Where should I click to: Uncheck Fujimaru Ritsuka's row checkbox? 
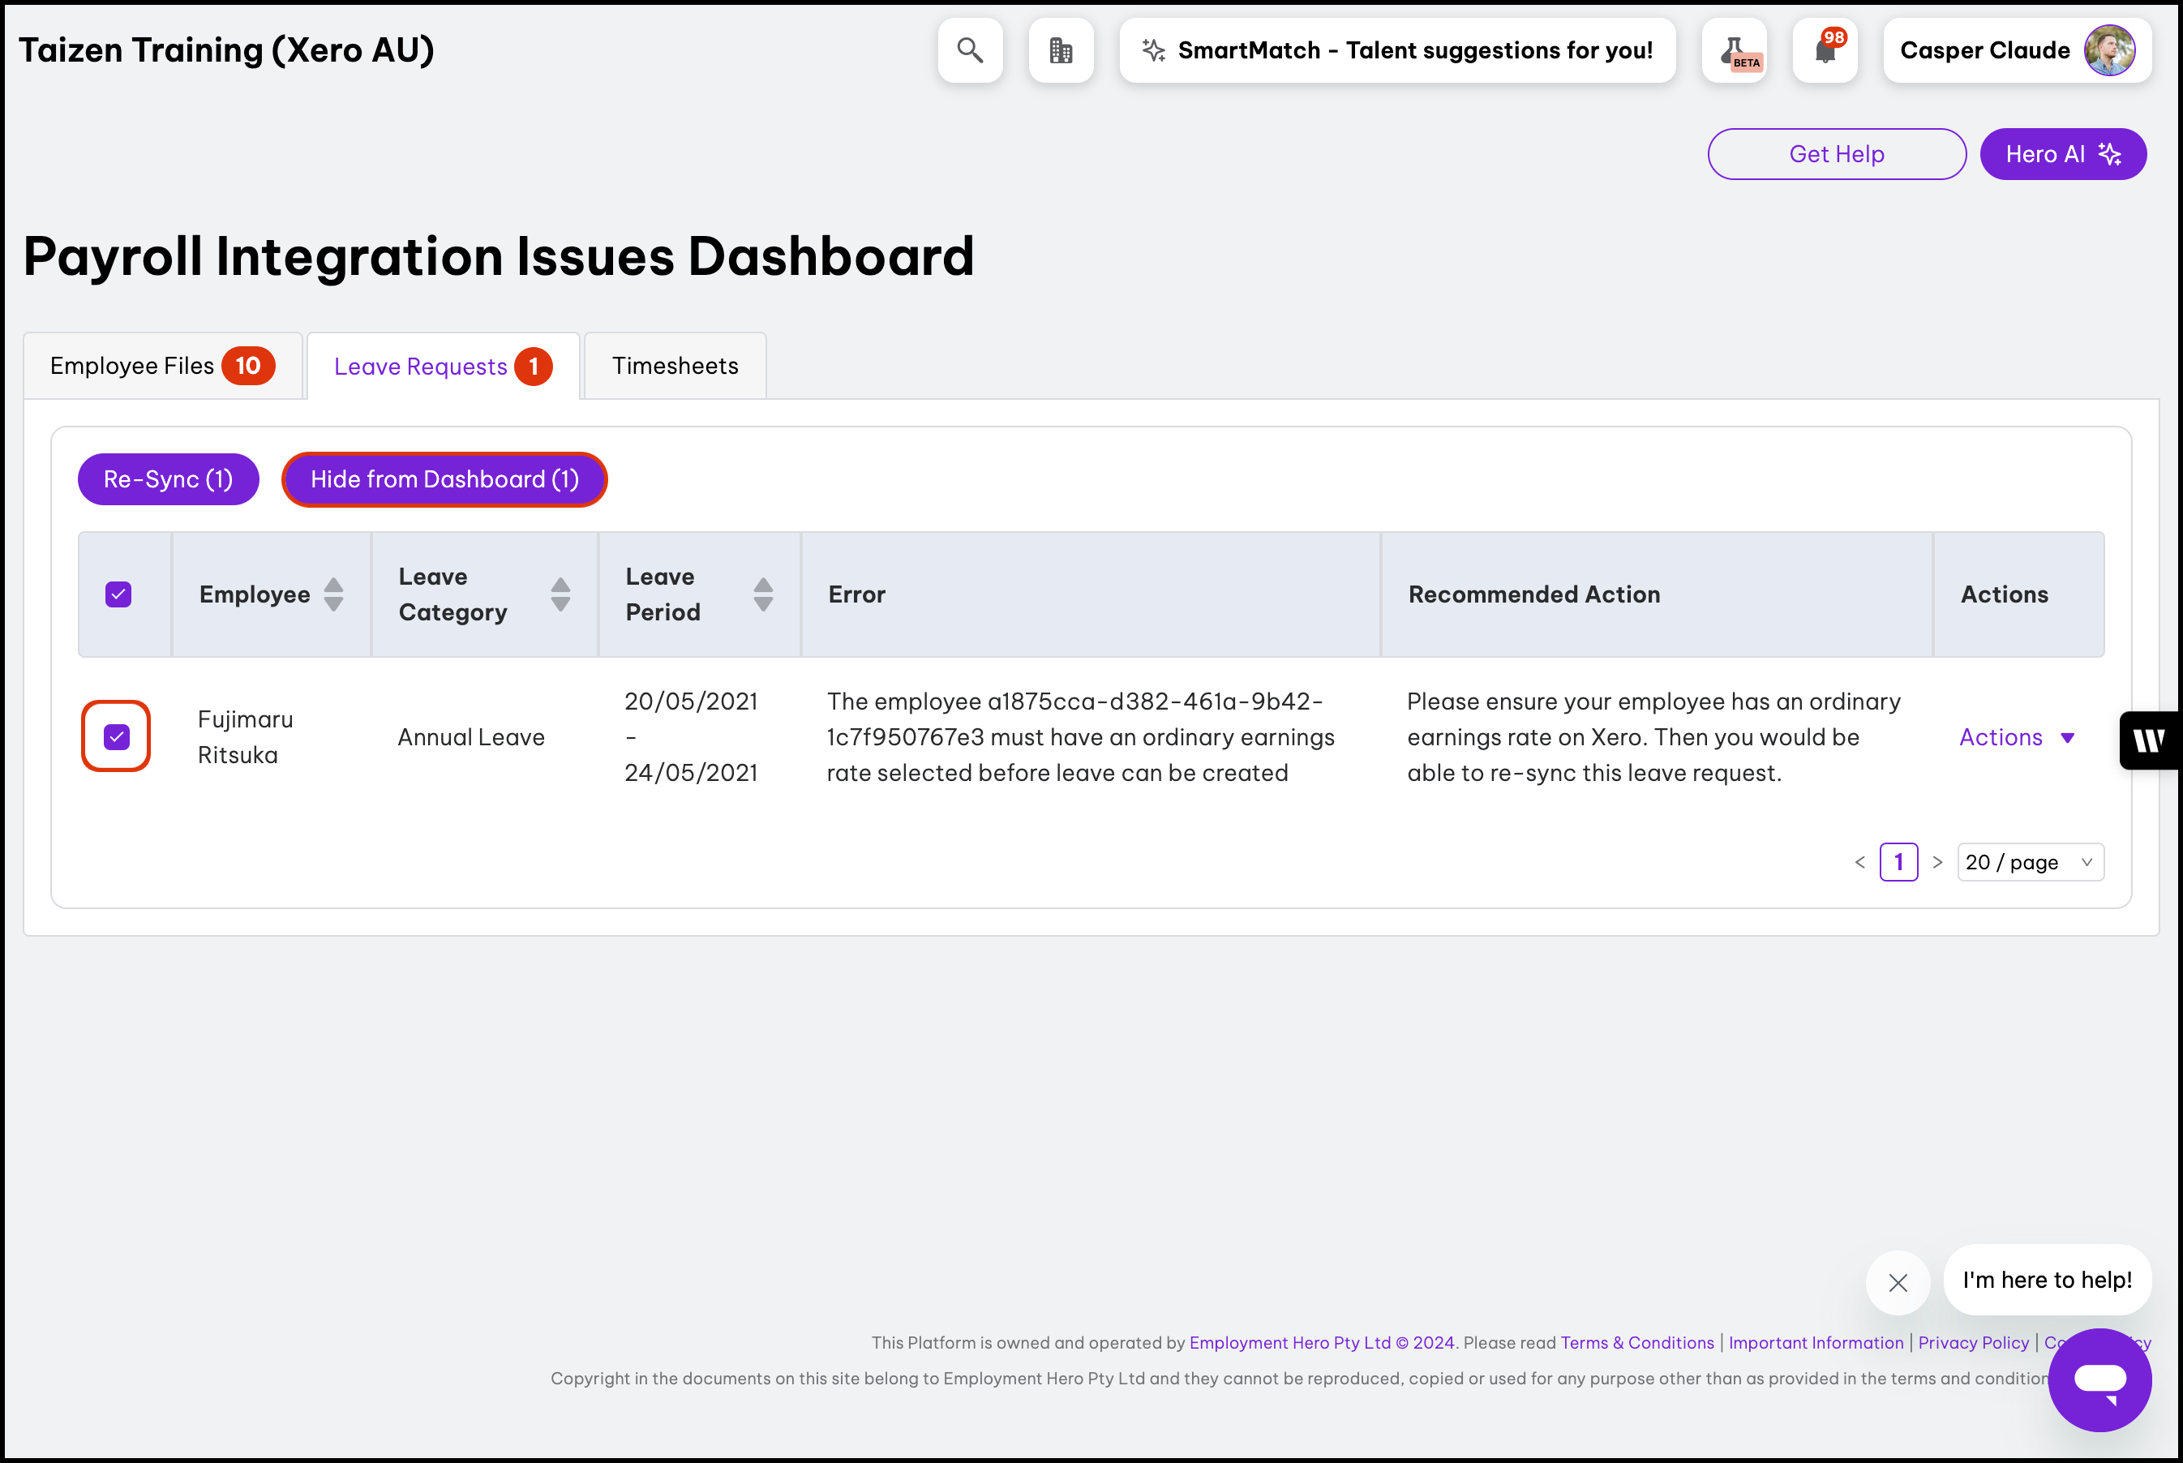pyautogui.click(x=117, y=737)
